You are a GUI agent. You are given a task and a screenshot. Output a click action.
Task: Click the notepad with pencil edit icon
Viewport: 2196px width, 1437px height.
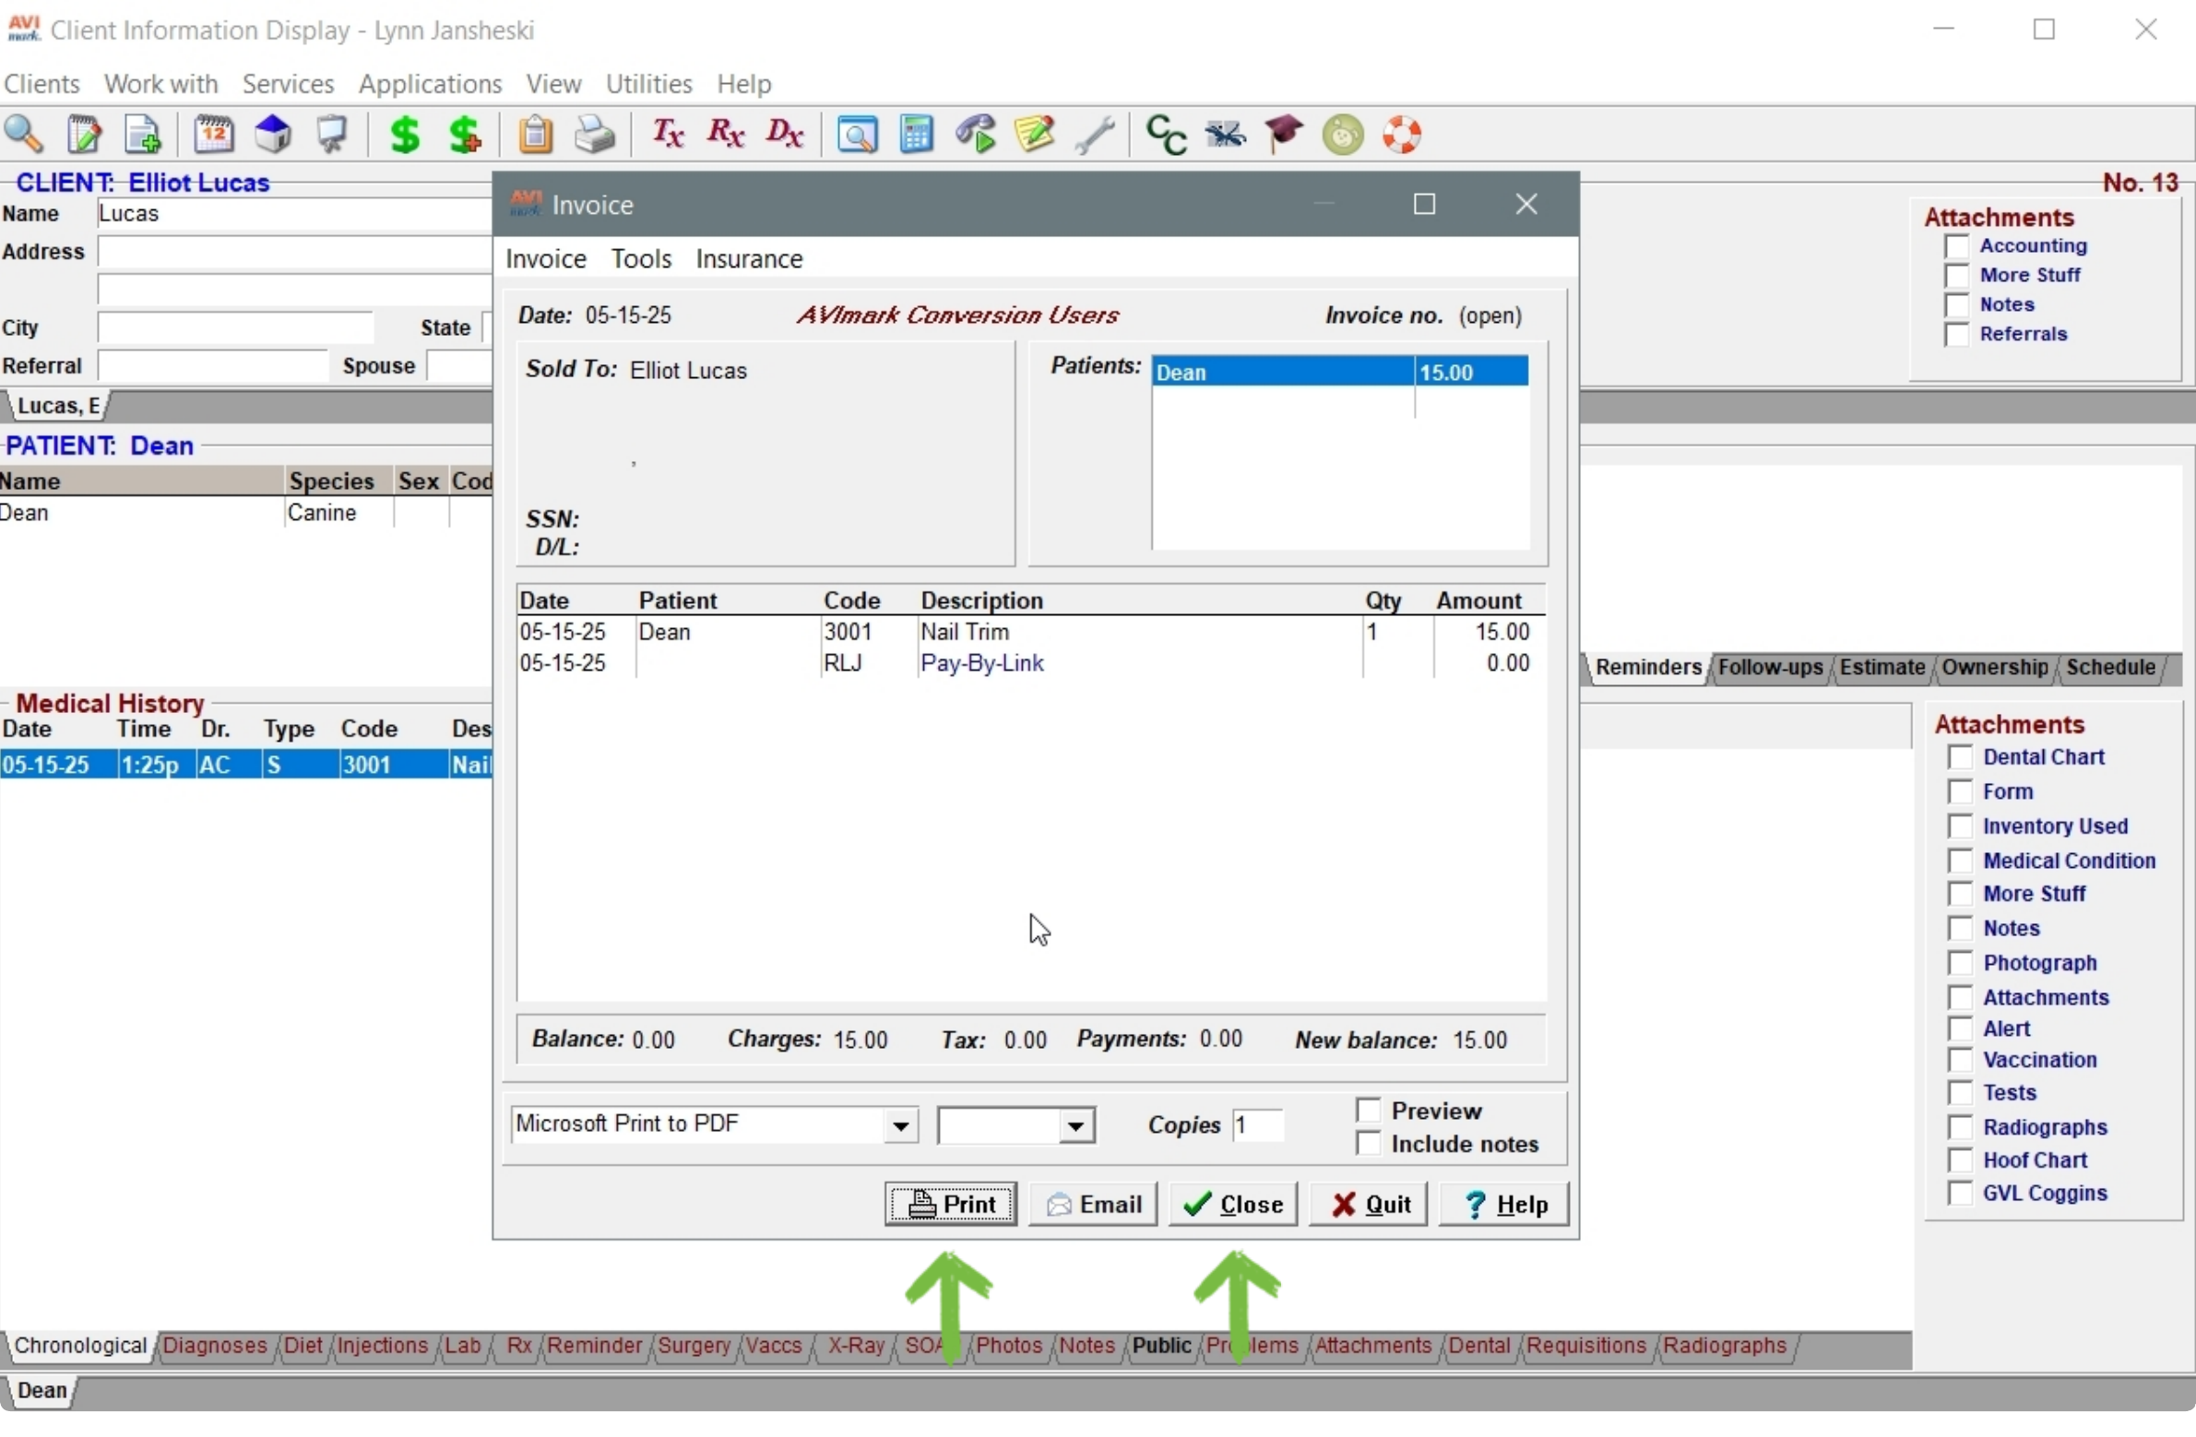coord(85,136)
